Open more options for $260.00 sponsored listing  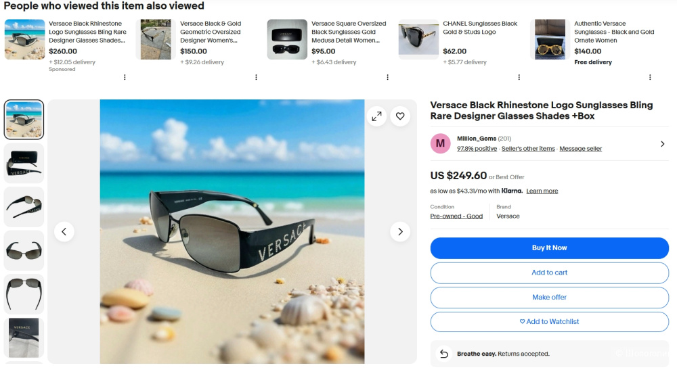(125, 77)
